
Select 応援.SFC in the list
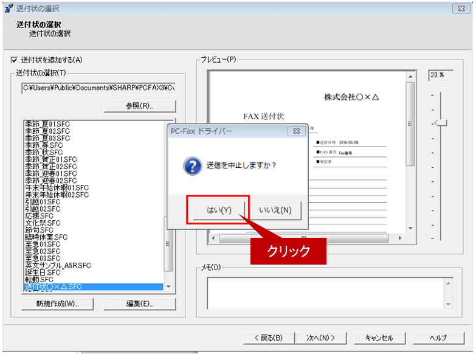[39, 216]
